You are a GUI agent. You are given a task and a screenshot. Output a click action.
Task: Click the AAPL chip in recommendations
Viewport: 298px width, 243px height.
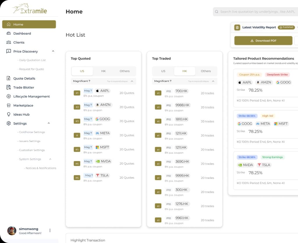point(245,82)
